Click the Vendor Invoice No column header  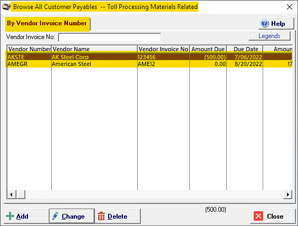[x=164, y=49]
